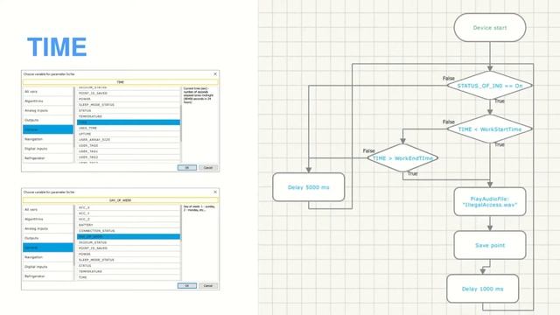
Task: Choose USER_TIME in the TIME dialog list
Action: click(x=129, y=128)
